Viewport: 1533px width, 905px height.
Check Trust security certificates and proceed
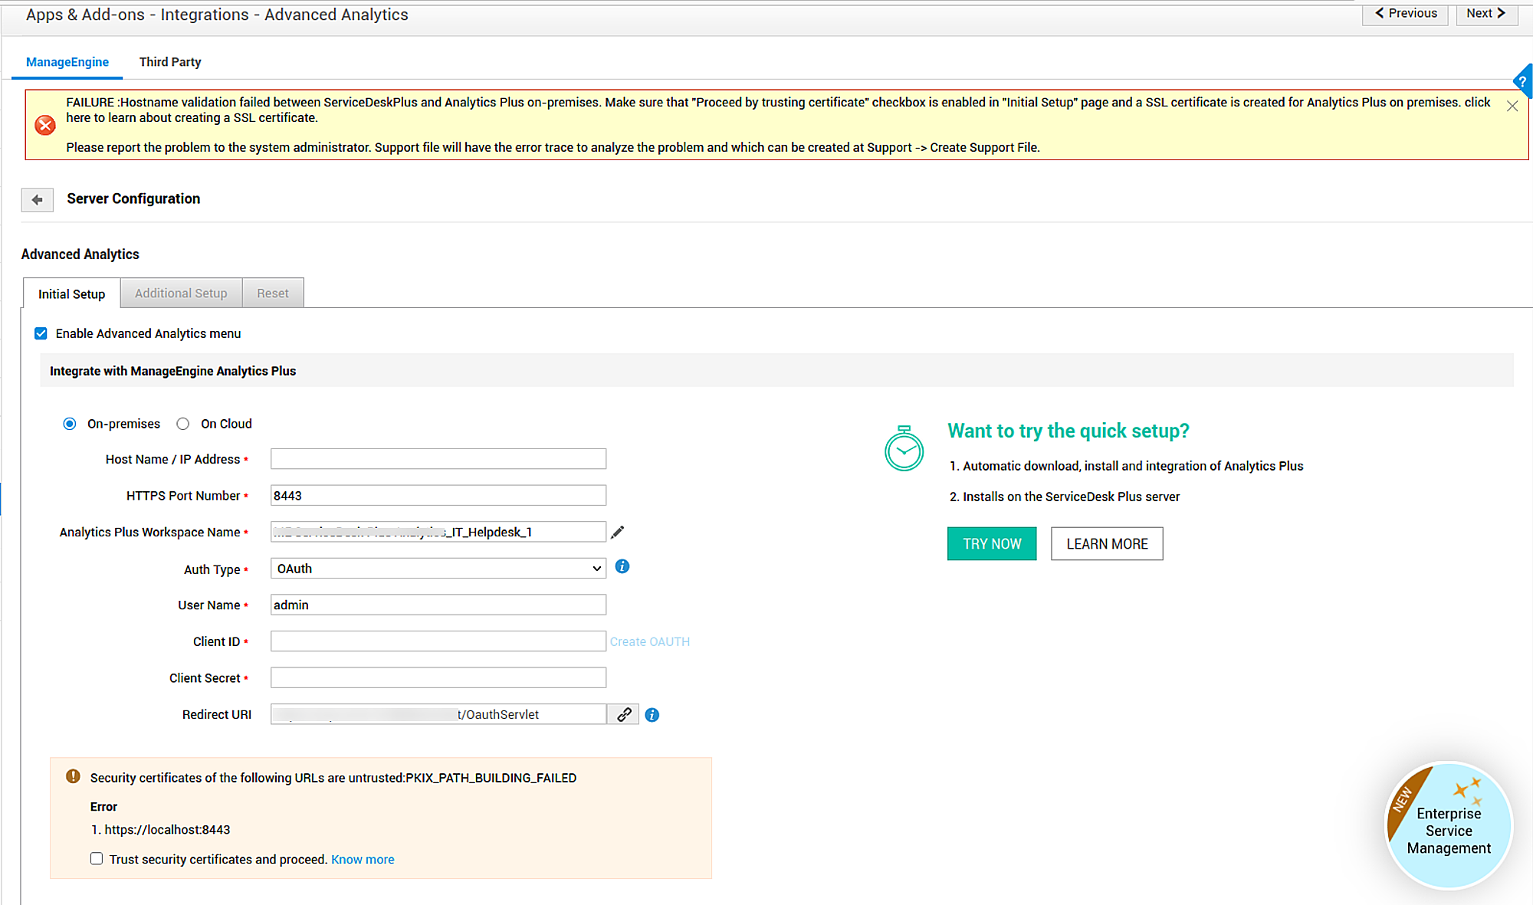point(97,858)
